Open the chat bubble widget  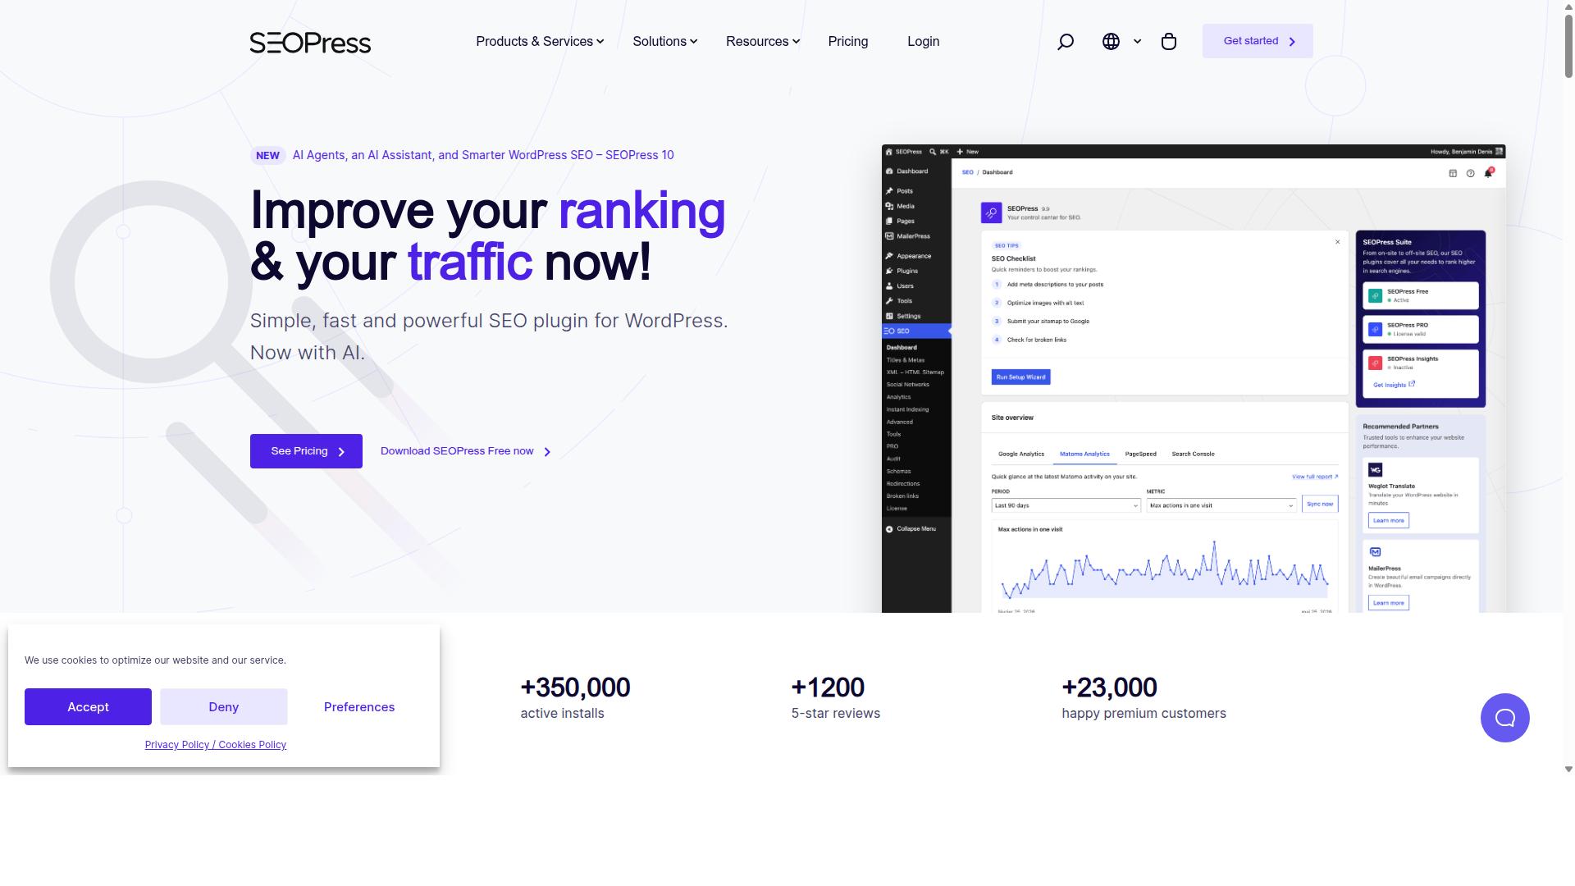tap(1504, 718)
